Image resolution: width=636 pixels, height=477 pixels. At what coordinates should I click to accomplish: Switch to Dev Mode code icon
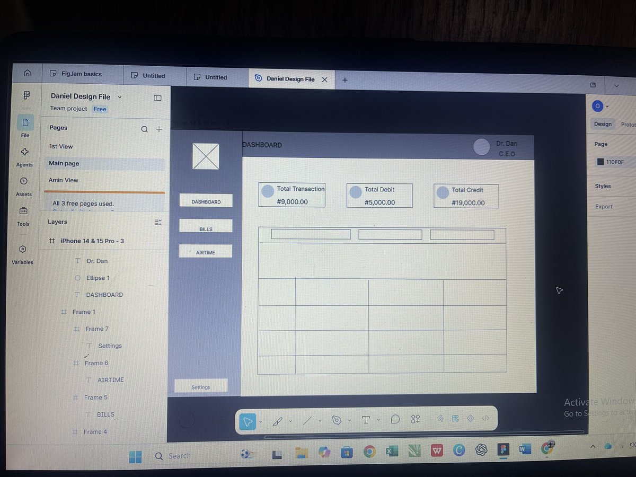point(485,418)
